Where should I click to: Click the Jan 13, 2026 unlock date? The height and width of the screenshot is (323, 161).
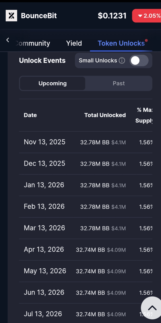[44, 185]
